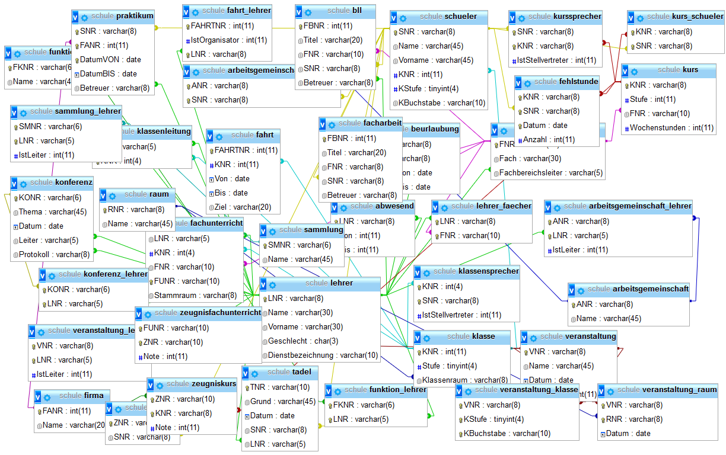726x455 pixels.
Task: Open schueler table settings gear
Action: coord(403,18)
